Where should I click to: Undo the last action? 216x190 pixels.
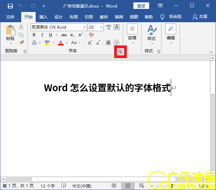coord(20,6)
